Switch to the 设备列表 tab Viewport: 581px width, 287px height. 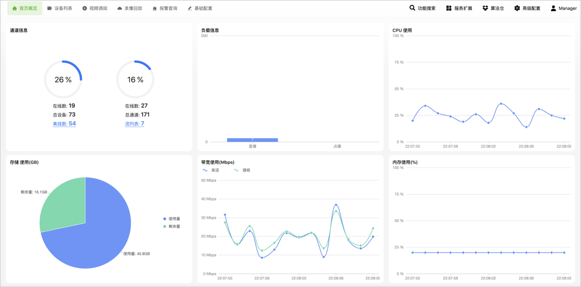(x=60, y=8)
